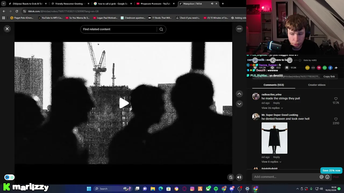
Task: Bookmark the video (17.2K favorites)
Action: 287,68
